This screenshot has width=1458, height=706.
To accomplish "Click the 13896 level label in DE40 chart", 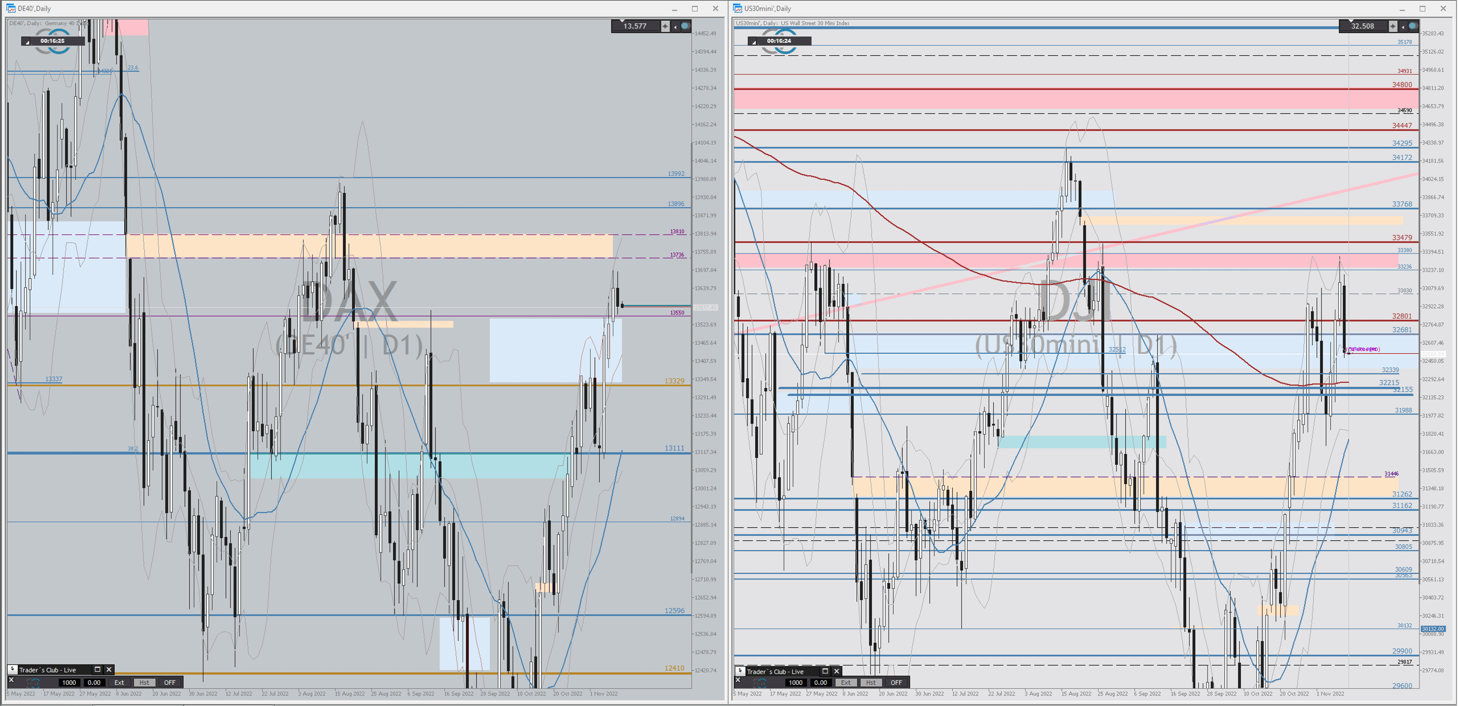I will (676, 203).
